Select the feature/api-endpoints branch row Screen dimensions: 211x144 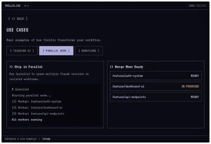click(x=156, y=97)
